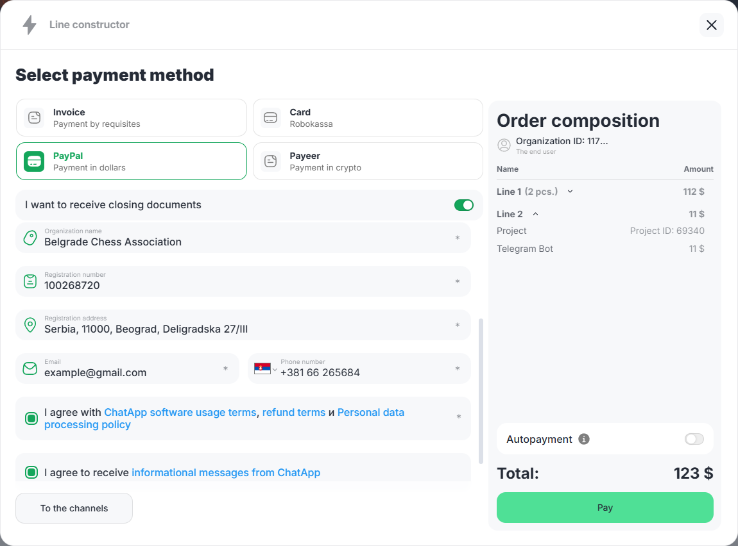Click the organization user avatar icon
Image resolution: width=738 pixels, height=546 pixels.
click(x=504, y=145)
